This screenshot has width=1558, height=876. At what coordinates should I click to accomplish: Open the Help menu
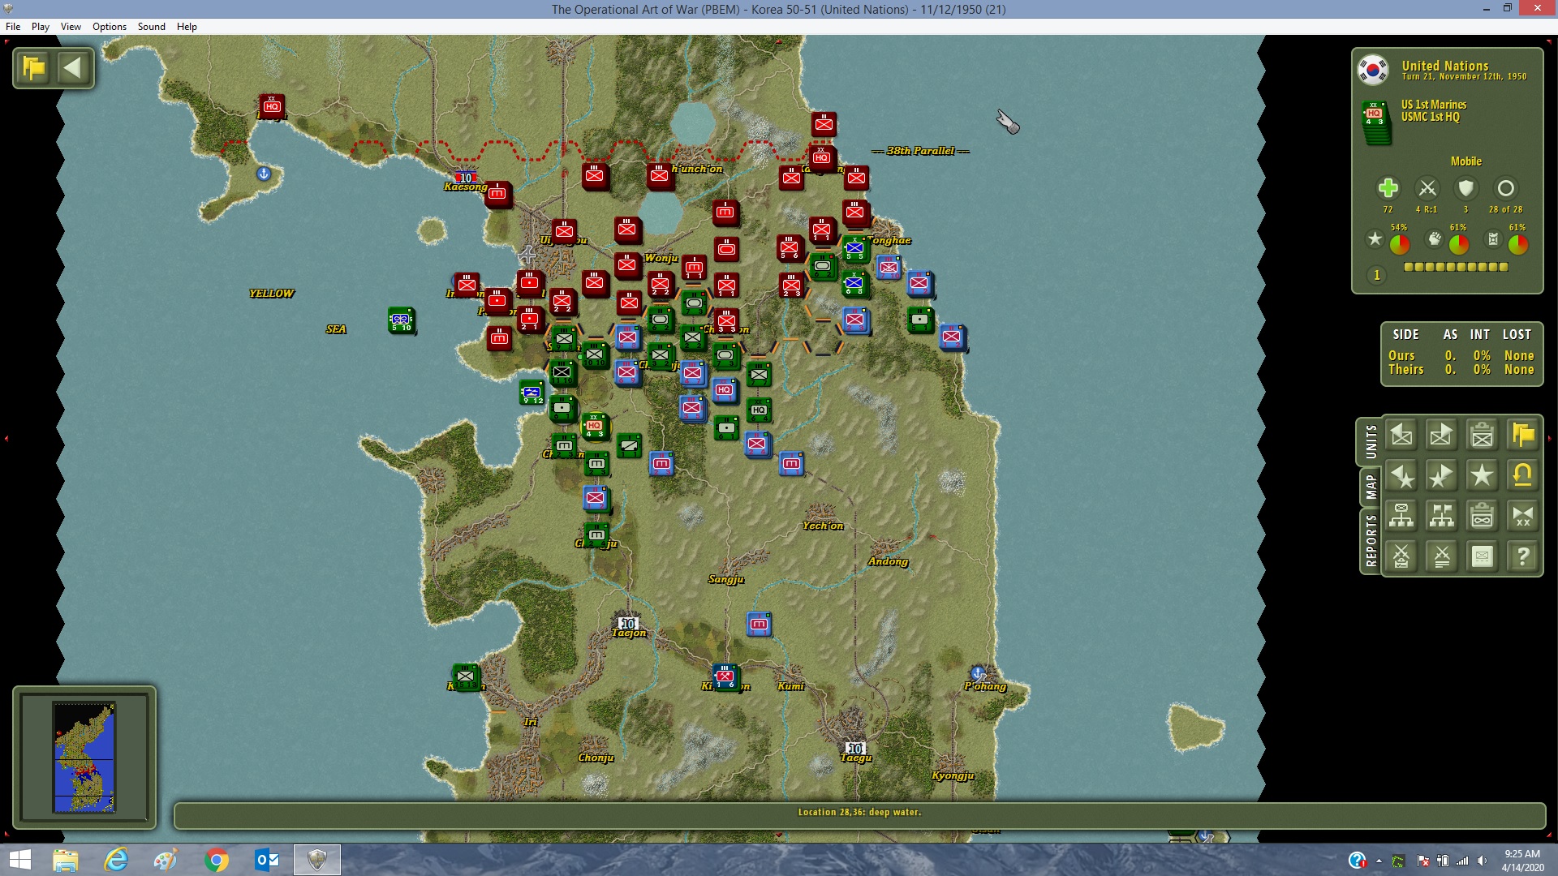tap(187, 27)
